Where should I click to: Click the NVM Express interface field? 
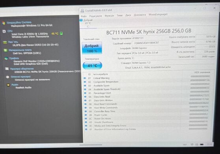pos(150,48)
